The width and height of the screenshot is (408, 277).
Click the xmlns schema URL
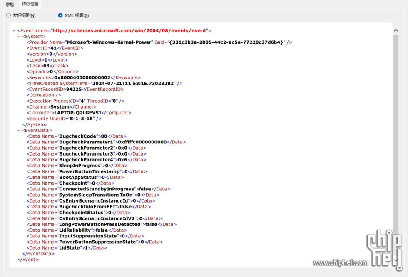(129, 30)
